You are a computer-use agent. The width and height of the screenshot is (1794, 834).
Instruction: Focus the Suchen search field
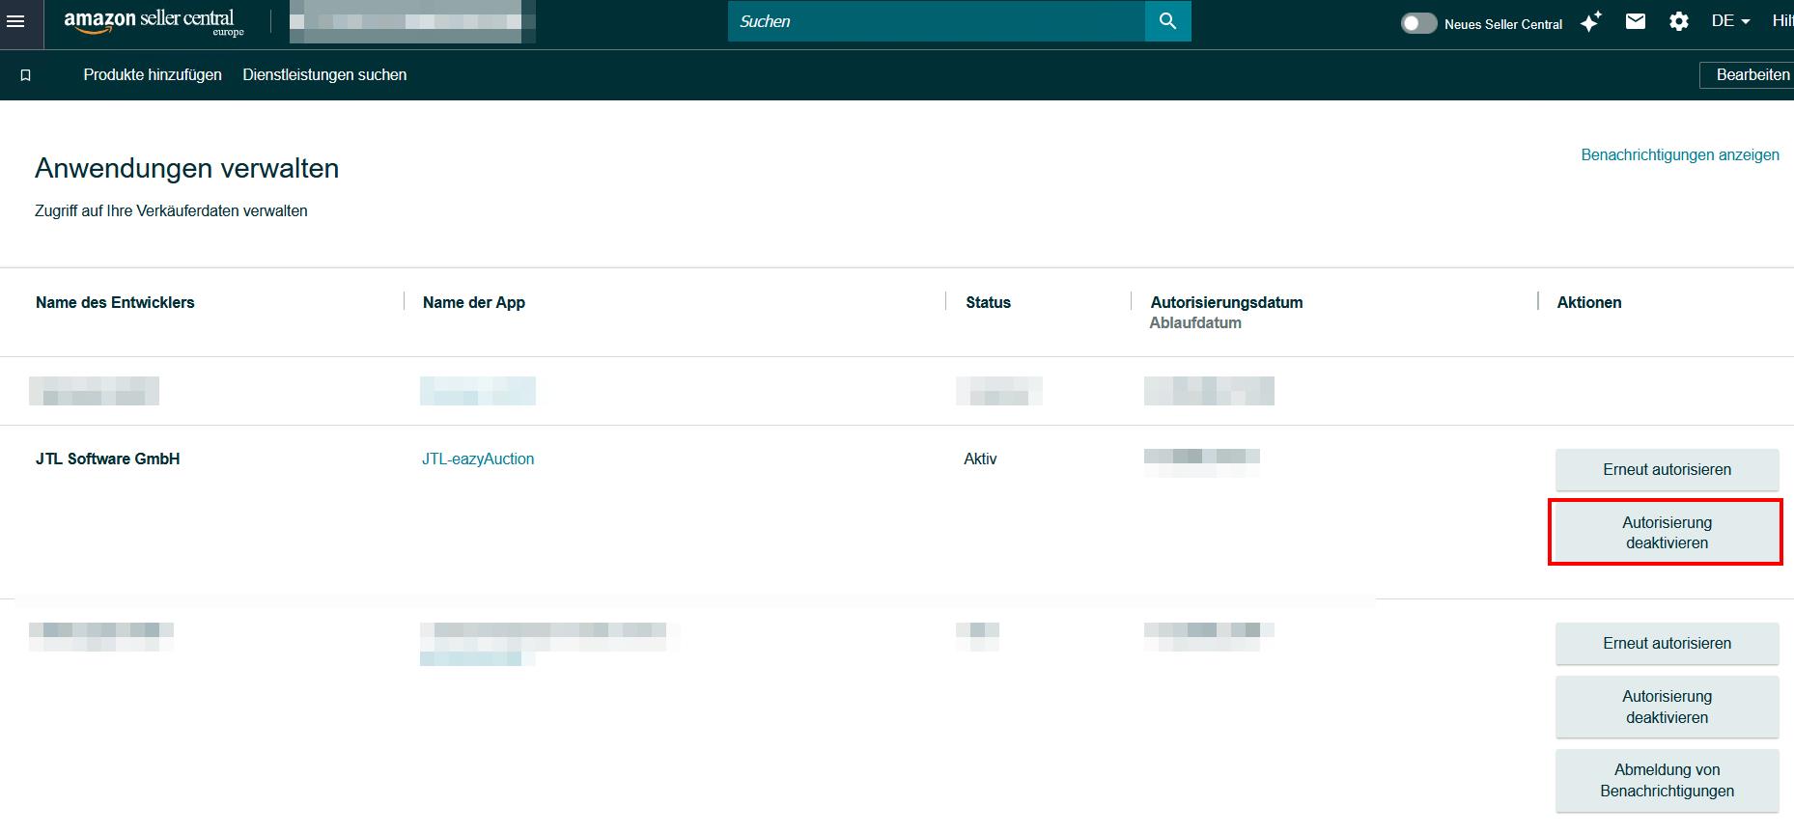[937, 21]
